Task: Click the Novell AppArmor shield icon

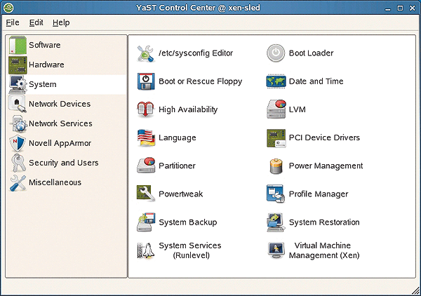Action: point(18,143)
